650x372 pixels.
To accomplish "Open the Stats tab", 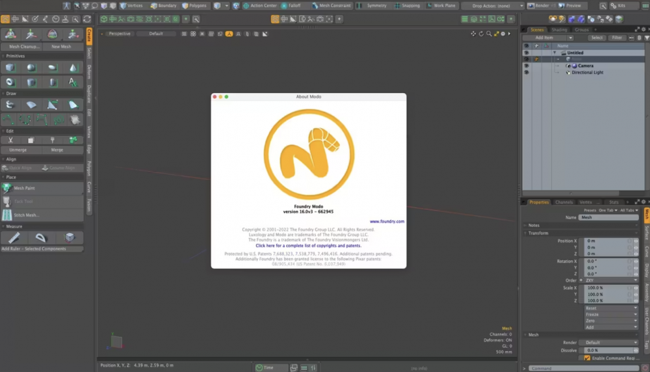I will [614, 202].
